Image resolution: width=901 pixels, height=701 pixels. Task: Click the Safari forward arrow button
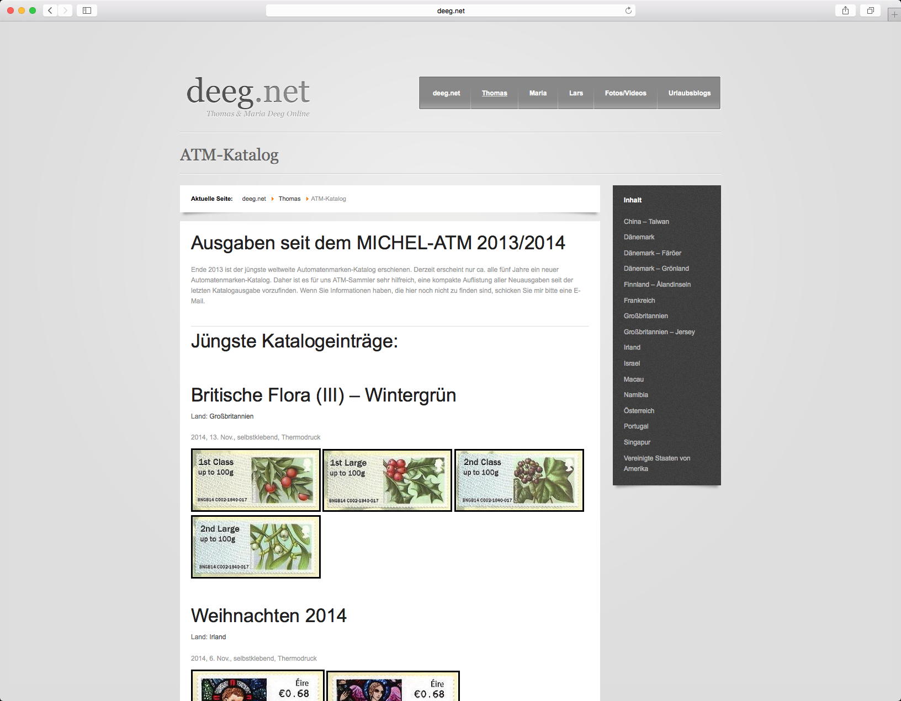point(66,10)
